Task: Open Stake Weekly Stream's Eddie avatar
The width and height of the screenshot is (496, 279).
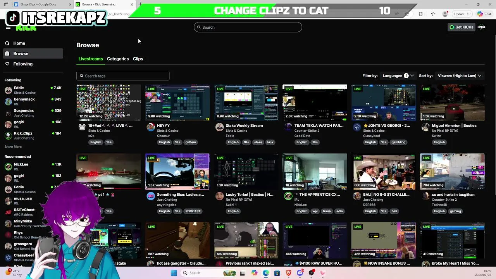Action: [x=219, y=127]
